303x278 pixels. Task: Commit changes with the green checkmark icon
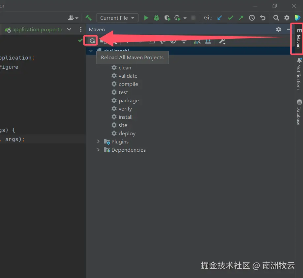click(x=230, y=18)
